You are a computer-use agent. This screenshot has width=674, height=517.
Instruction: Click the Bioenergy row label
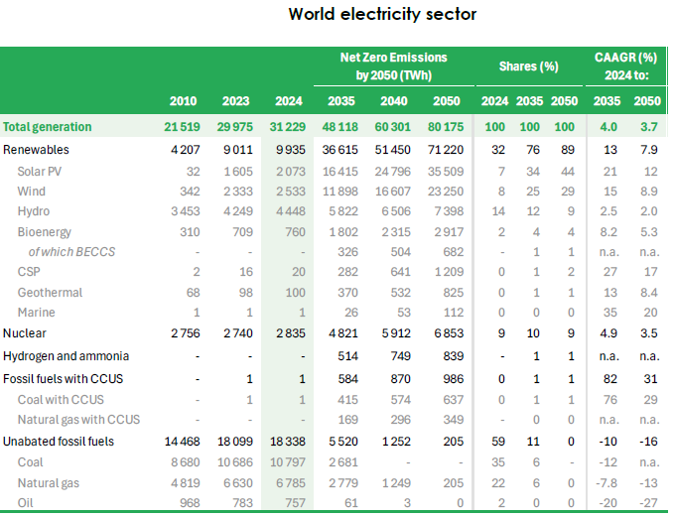44,231
